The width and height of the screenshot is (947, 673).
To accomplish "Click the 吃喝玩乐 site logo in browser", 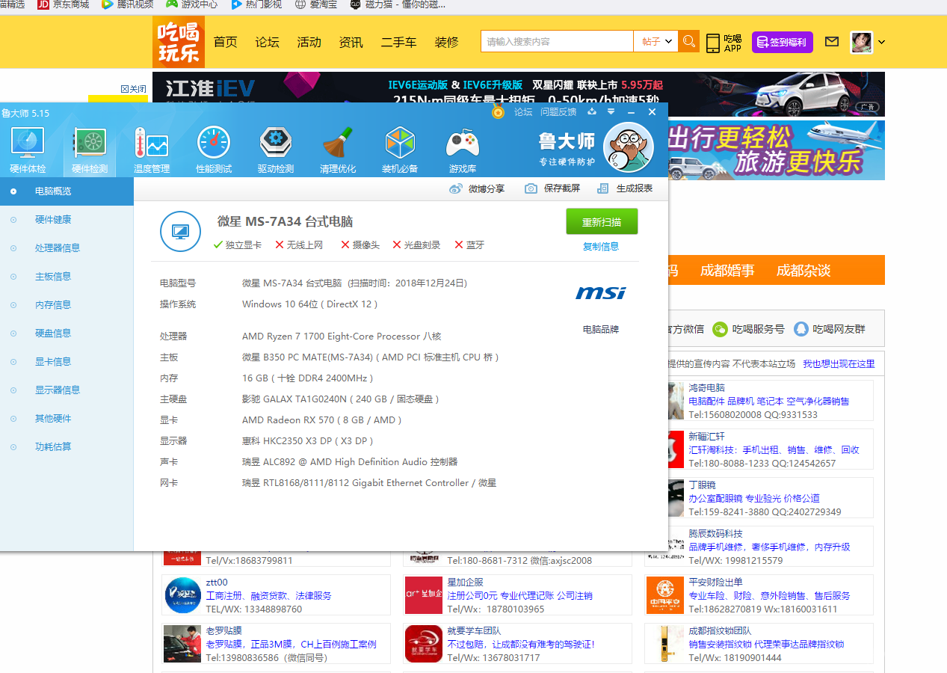I will coord(179,42).
